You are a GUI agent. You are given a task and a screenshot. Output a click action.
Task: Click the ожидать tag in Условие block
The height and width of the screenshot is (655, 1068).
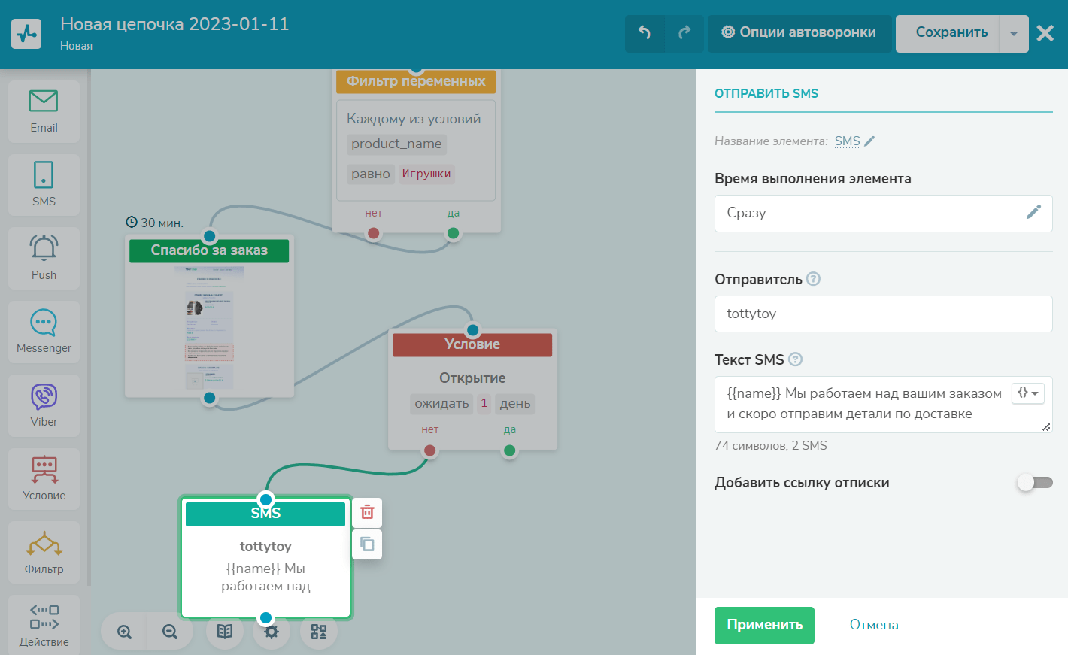tap(441, 403)
